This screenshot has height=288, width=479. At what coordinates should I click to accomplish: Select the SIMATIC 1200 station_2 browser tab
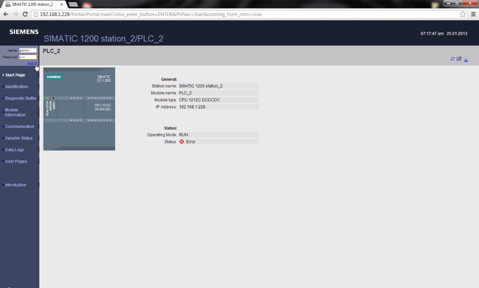(32, 4)
